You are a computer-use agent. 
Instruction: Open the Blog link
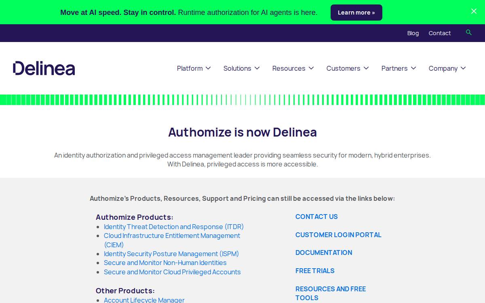click(413, 33)
